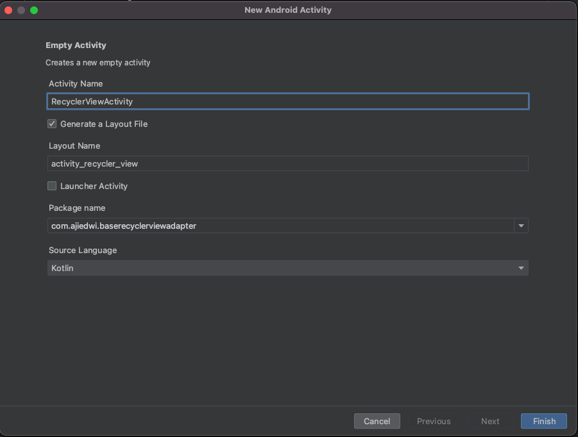Screen dimensions: 578x437
Task: Click the Source Language selector showing Kotlin
Action: point(287,268)
